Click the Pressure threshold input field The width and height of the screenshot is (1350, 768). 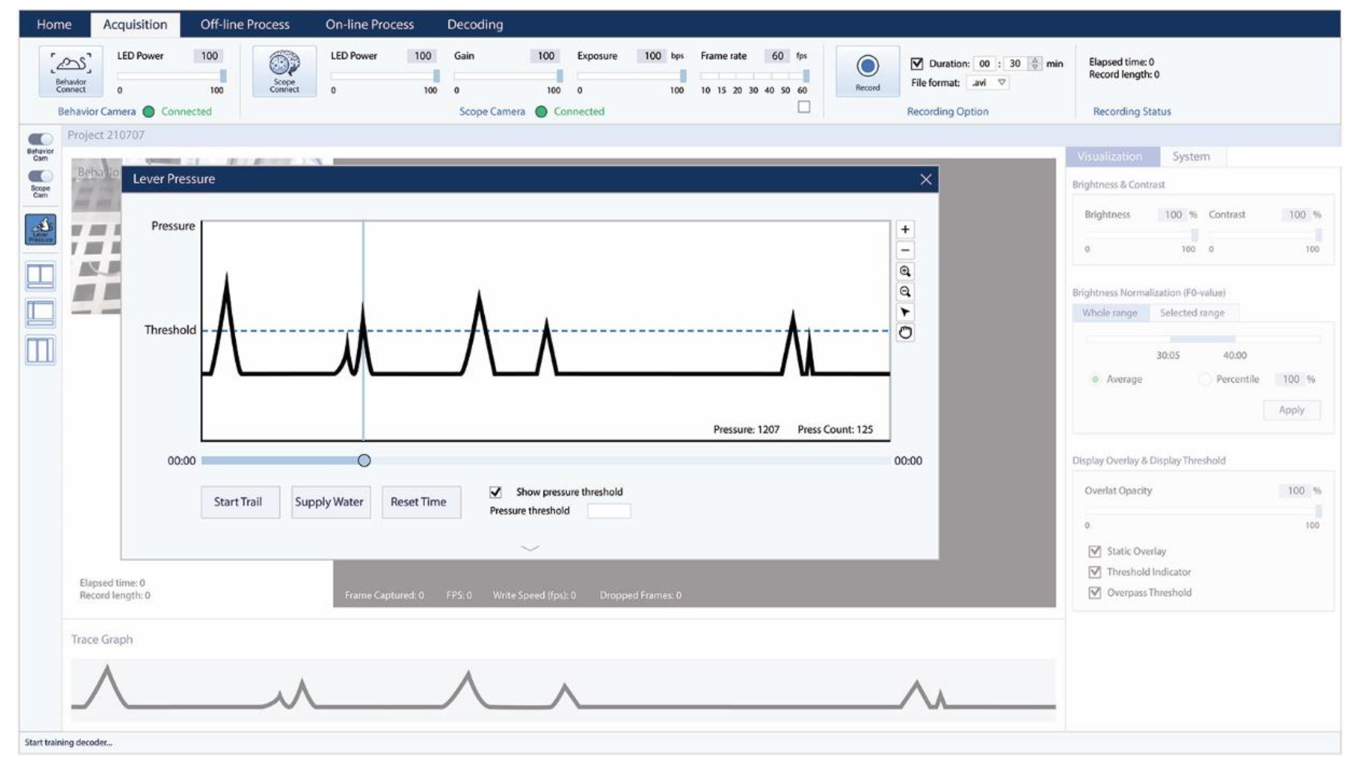(x=608, y=511)
